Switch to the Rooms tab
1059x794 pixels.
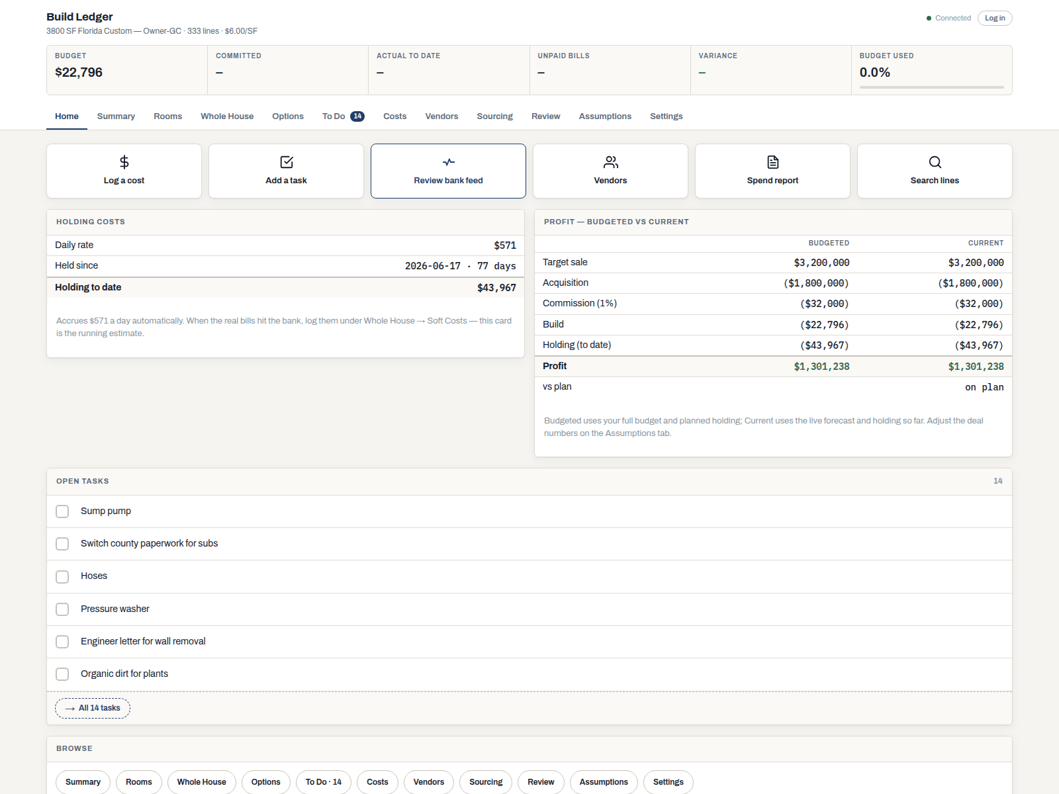[x=167, y=116]
